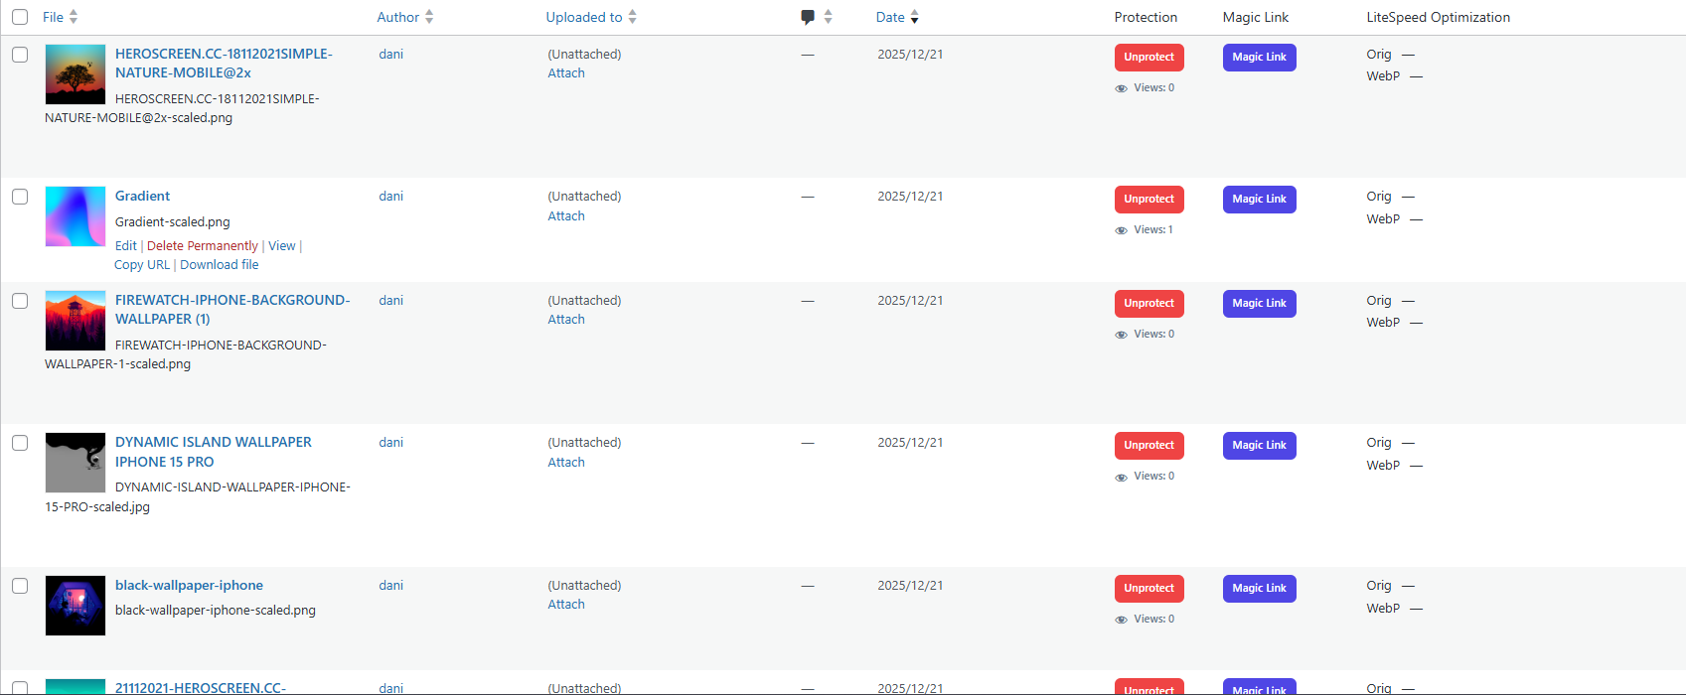Click the eye icon next to HEROSCREEN views
The height and width of the screenshot is (695, 1686).
(1120, 87)
